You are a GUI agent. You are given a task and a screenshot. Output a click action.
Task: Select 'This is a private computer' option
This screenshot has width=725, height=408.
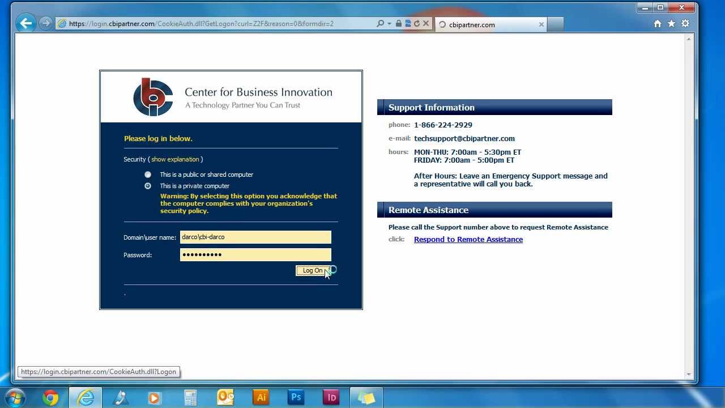[x=148, y=186]
